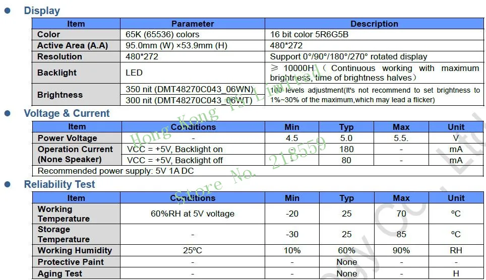Click the Protective Paint row label
The height and width of the screenshot is (280, 486).
pos(71,262)
